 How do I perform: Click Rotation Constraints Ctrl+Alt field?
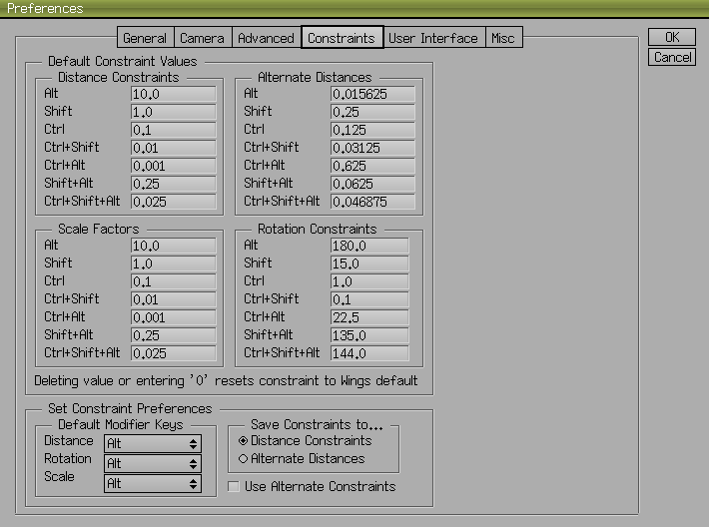point(369,316)
